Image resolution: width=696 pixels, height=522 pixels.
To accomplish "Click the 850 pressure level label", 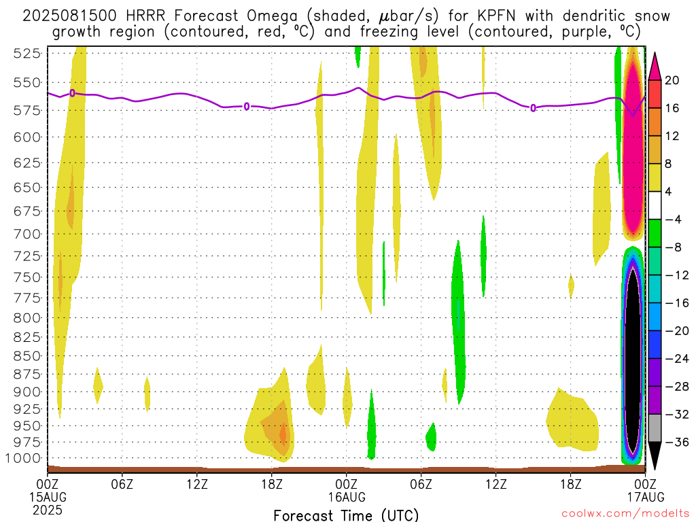I will tap(27, 356).
